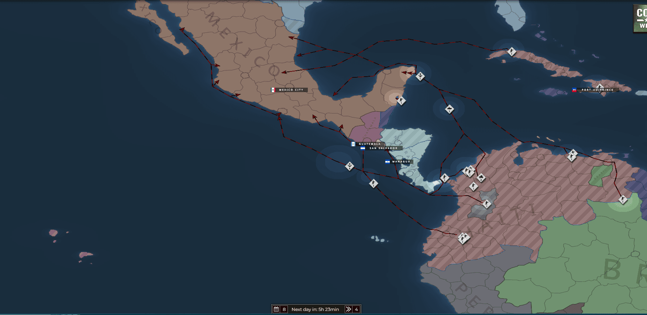Click the day counter showing 8
The width and height of the screenshot is (647, 315).
click(284, 309)
